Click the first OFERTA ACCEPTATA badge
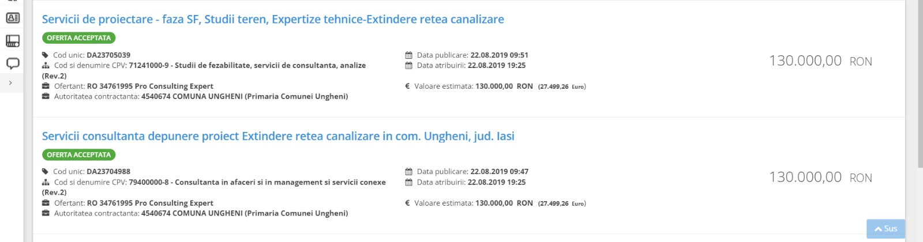The width and height of the screenshot is (923, 242). pos(78,38)
